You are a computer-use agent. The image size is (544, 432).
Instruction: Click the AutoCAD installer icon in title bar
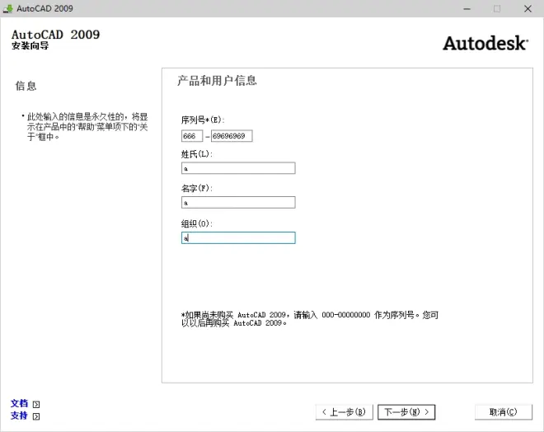(x=7, y=8)
